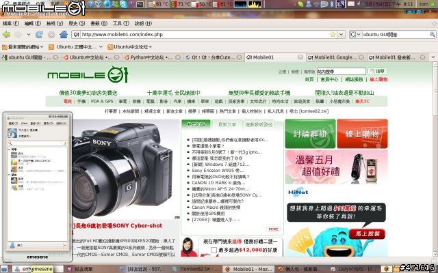Click the search magnifier icon in Firefox search box
Image resolution: width=438 pixels, height=273 pixels.
(433, 35)
